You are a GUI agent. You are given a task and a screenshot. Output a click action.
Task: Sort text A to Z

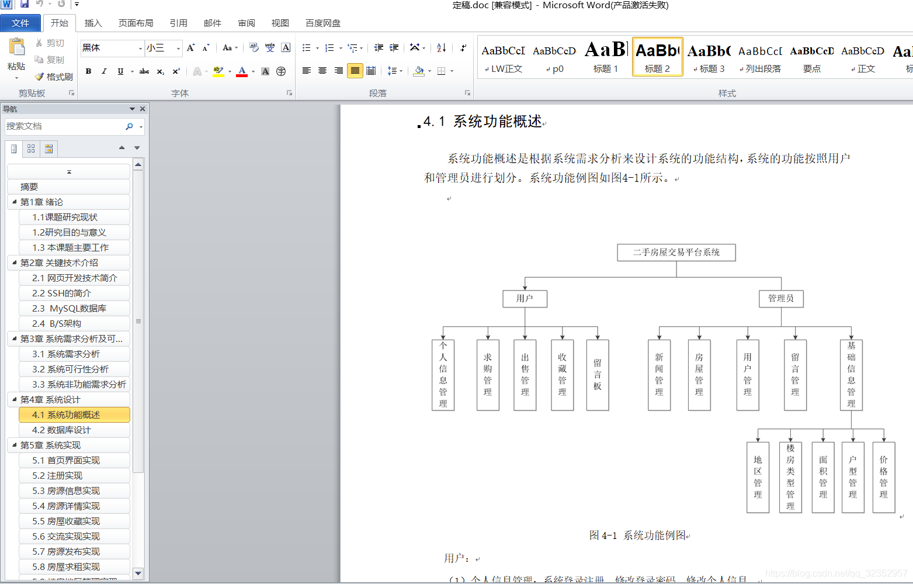[x=442, y=48]
